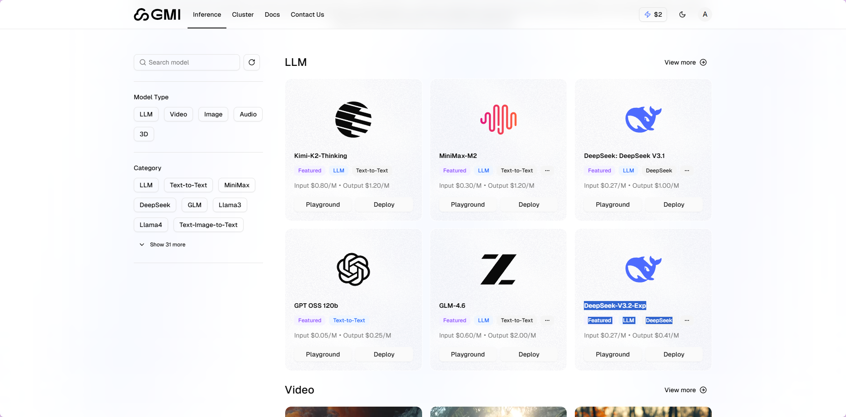Click the Text-to-Text tag on GPT OSS 120b
The width and height of the screenshot is (846, 417).
click(349, 320)
